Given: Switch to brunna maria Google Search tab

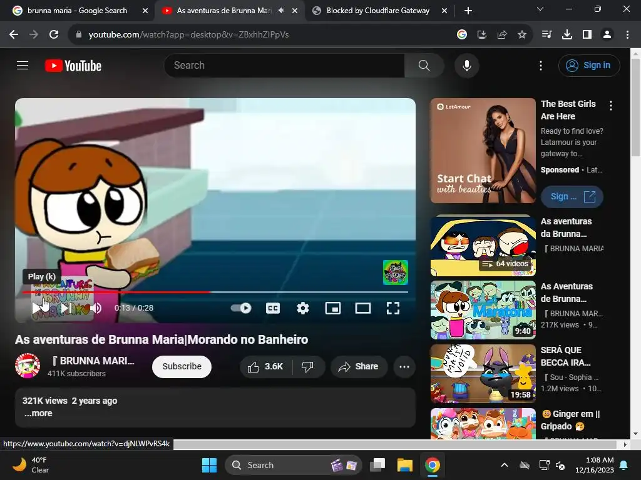Looking at the screenshot, I should click(x=76, y=11).
